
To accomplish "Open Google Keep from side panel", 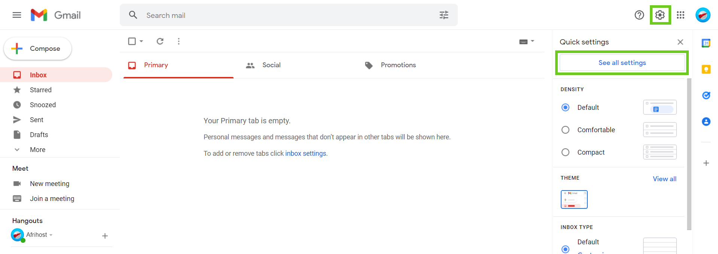I will point(706,69).
